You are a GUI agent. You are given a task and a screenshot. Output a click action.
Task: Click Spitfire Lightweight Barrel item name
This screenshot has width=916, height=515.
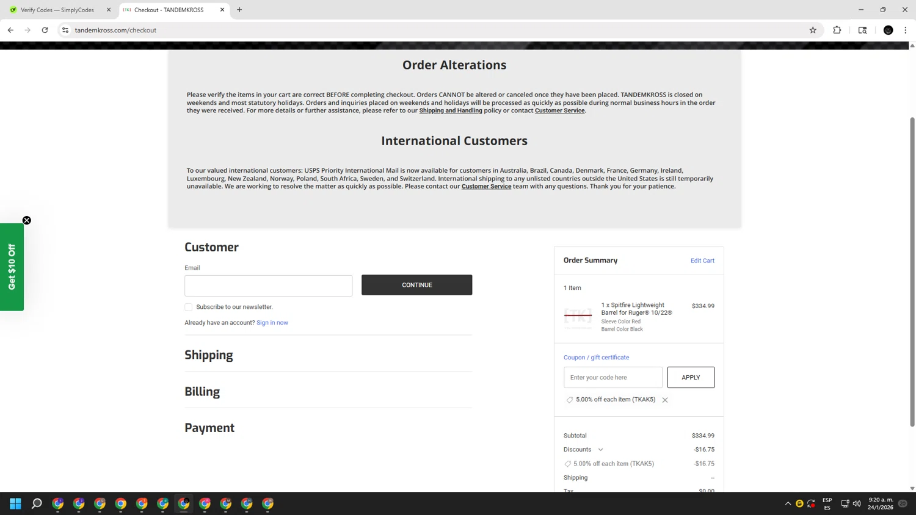pos(636,309)
